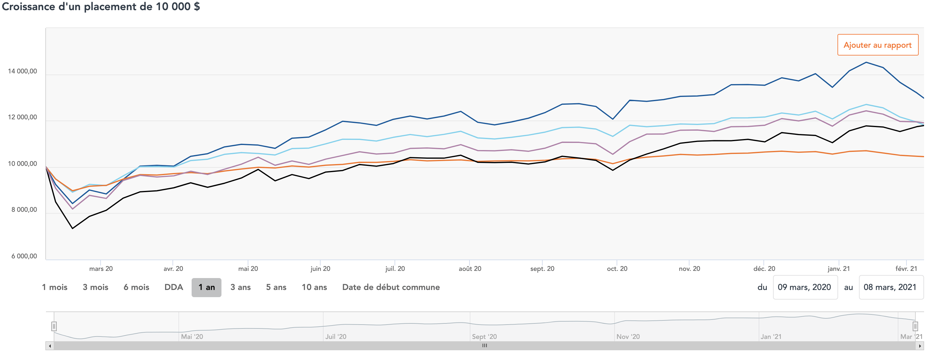Select the 10 ans period
This screenshot has height=358, width=933.
tap(314, 287)
